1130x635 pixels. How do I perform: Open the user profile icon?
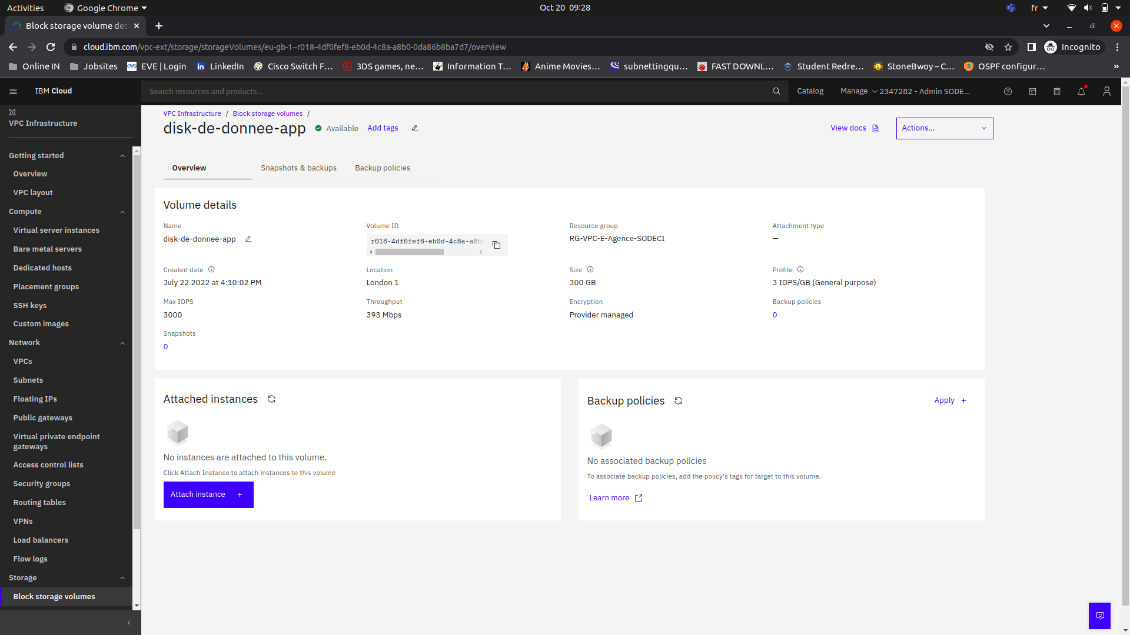point(1106,92)
